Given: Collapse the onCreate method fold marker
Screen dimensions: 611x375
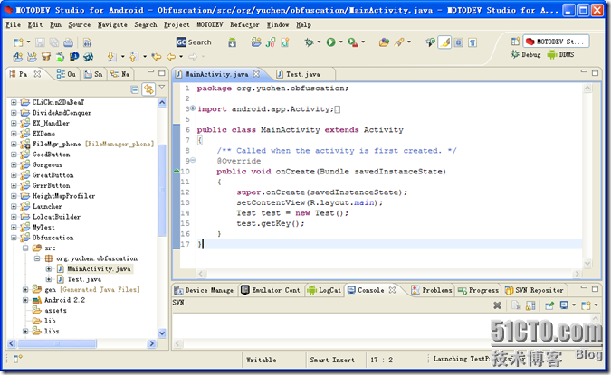Looking at the screenshot, I should tap(193, 160).
